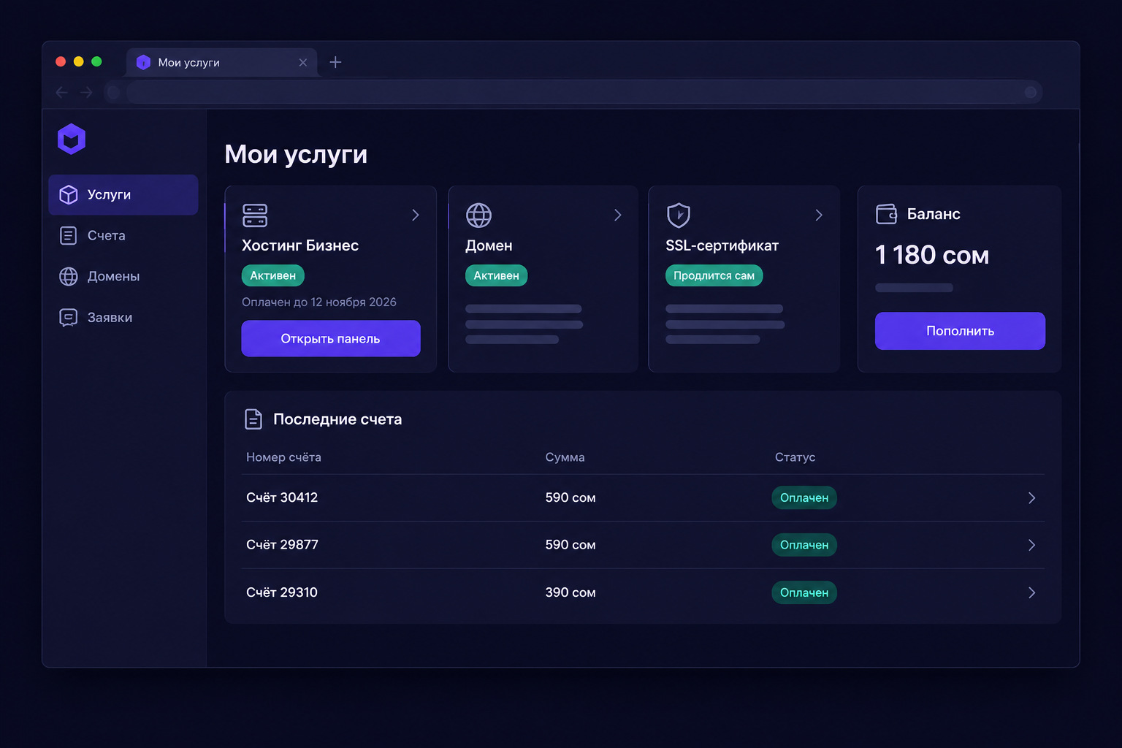Click the cube icon beside Услуги
The height and width of the screenshot is (748, 1122).
[x=69, y=194]
